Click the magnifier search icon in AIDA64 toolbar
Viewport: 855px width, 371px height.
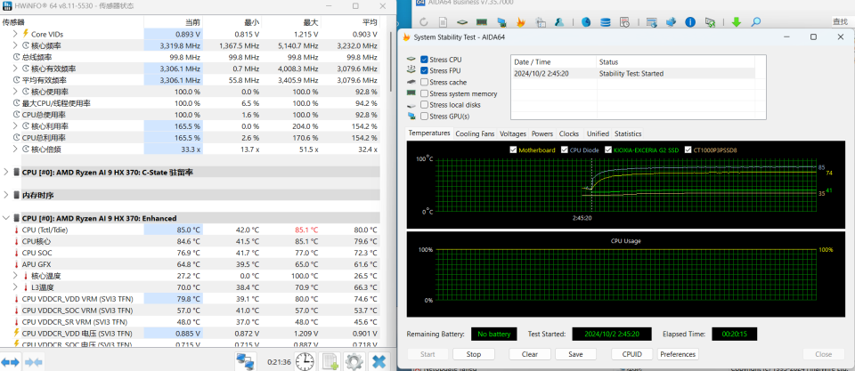756,22
